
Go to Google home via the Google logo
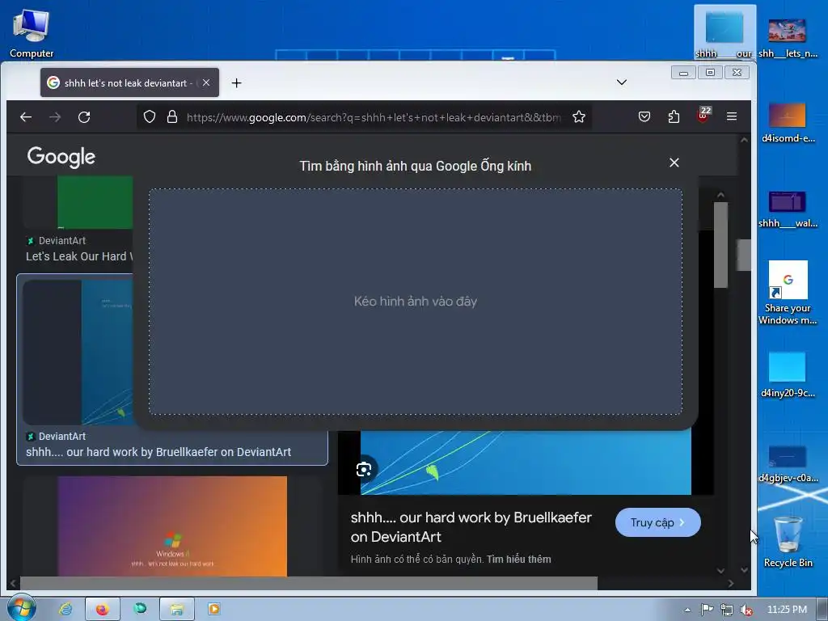(x=61, y=157)
